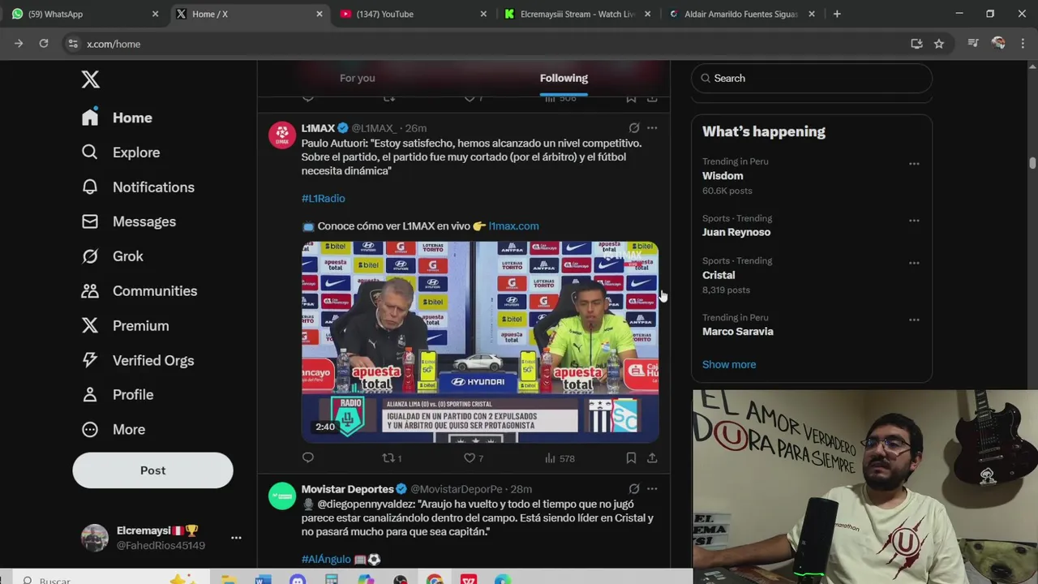Image resolution: width=1038 pixels, height=584 pixels.
Task: Open Marco Saravia trending topic
Action: (x=738, y=332)
